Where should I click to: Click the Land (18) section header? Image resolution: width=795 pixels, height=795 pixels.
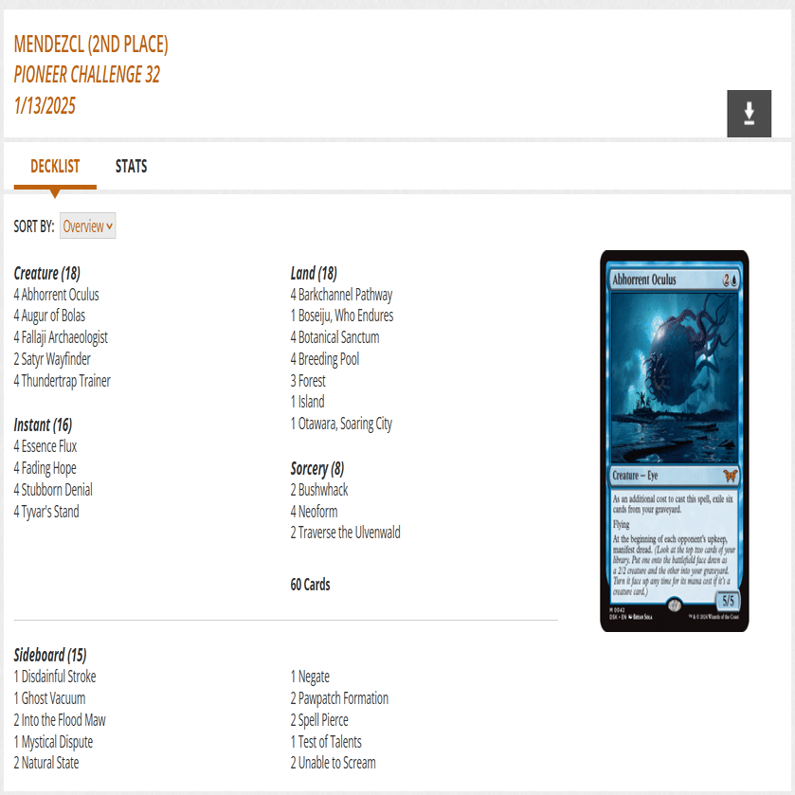click(x=314, y=273)
